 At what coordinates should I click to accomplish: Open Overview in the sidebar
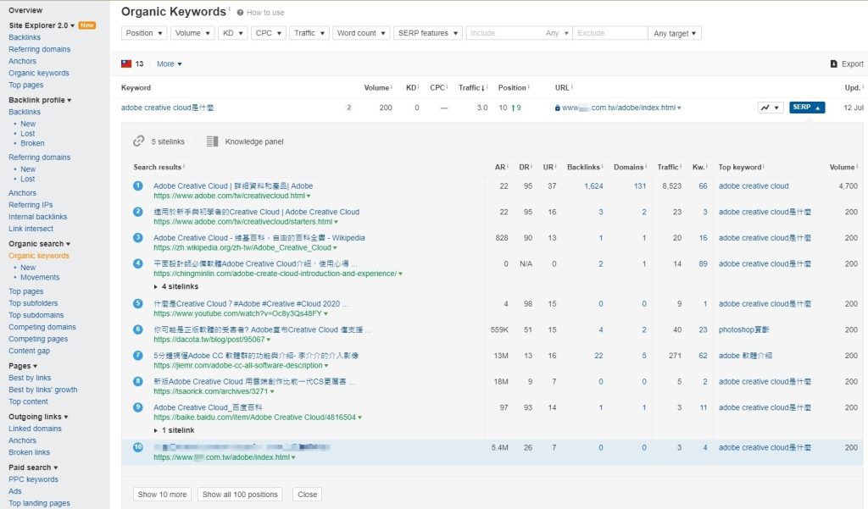pos(25,10)
